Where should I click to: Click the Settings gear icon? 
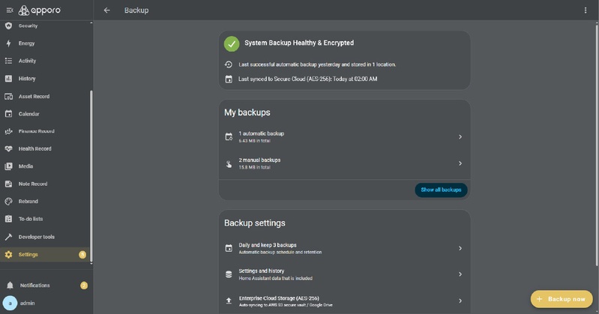tap(8, 254)
